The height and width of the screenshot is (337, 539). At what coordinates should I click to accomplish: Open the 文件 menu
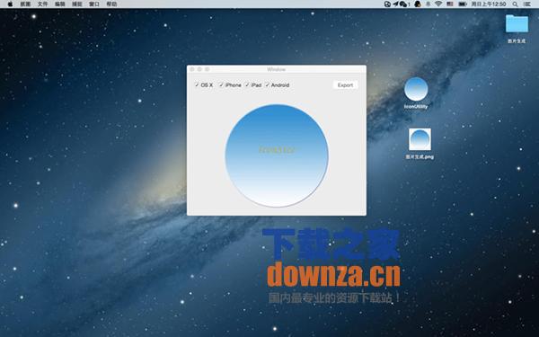click(42, 4)
